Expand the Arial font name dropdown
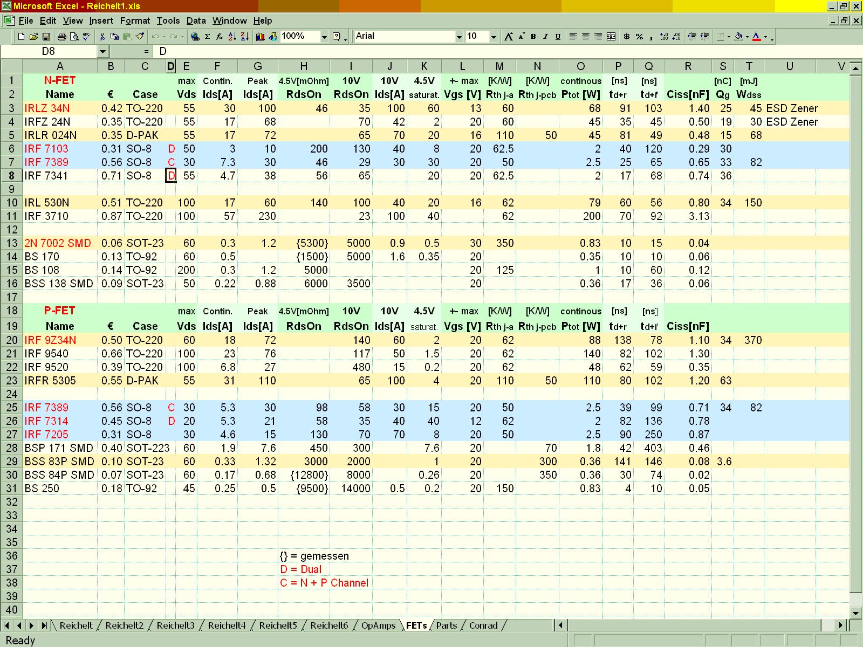This screenshot has width=863, height=647. click(x=459, y=37)
